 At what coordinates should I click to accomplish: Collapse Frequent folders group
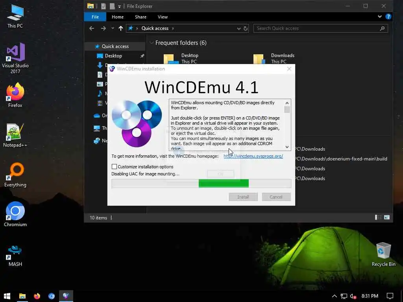point(152,42)
